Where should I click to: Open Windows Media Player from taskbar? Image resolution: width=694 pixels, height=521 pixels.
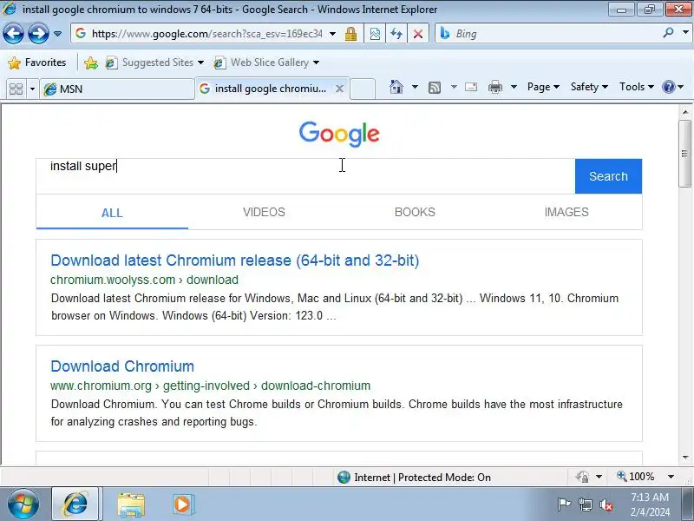[183, 505]
